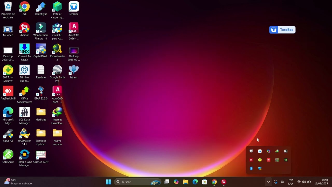The width and height of the screenshot is (332, 187).
Task: Click TeraBox icon in tray overflow
Action: pyautogui.click(x=260, y=151)
